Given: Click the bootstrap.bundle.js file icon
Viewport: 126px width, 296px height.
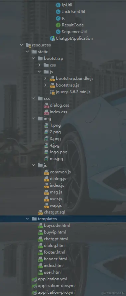Looking at the screenshot, I should click(52, 79).
